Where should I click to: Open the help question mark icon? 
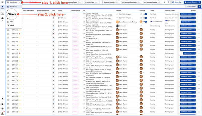click(2, 104)
